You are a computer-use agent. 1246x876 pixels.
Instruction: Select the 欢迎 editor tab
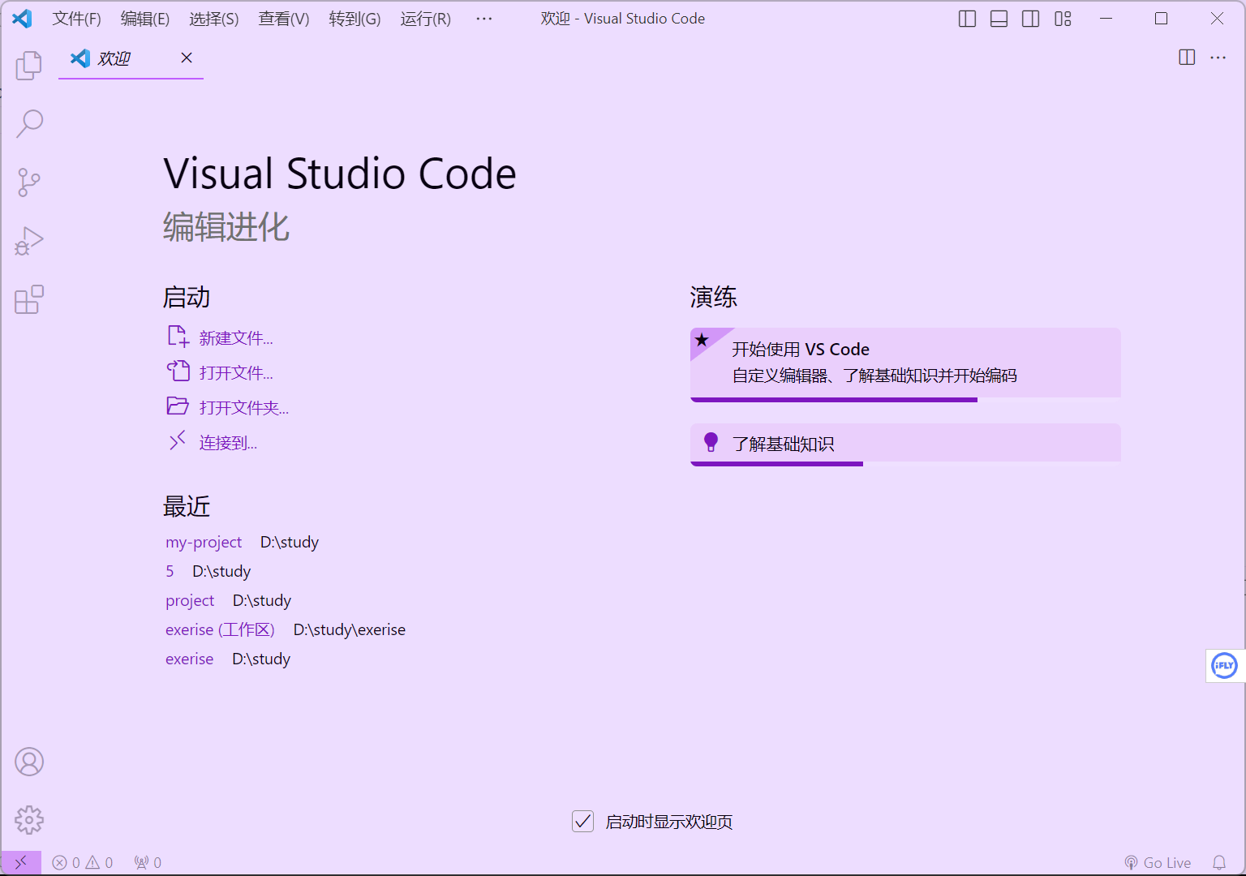tap(131, 58)
